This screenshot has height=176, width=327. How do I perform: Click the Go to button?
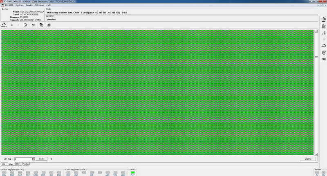click(41, 159)
